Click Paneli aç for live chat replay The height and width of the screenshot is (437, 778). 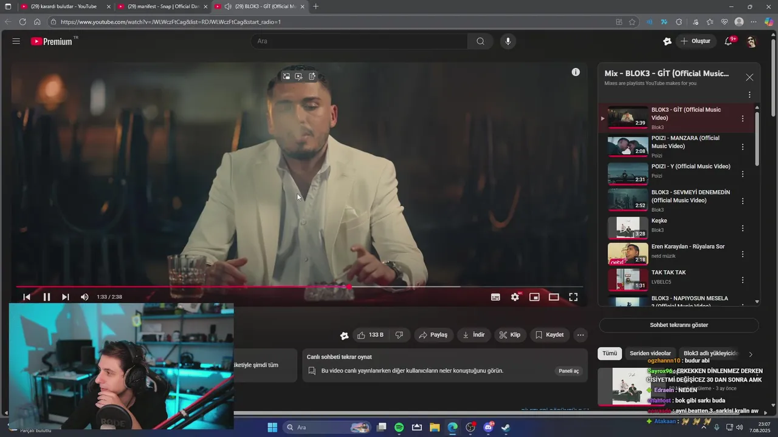[569, 371]
